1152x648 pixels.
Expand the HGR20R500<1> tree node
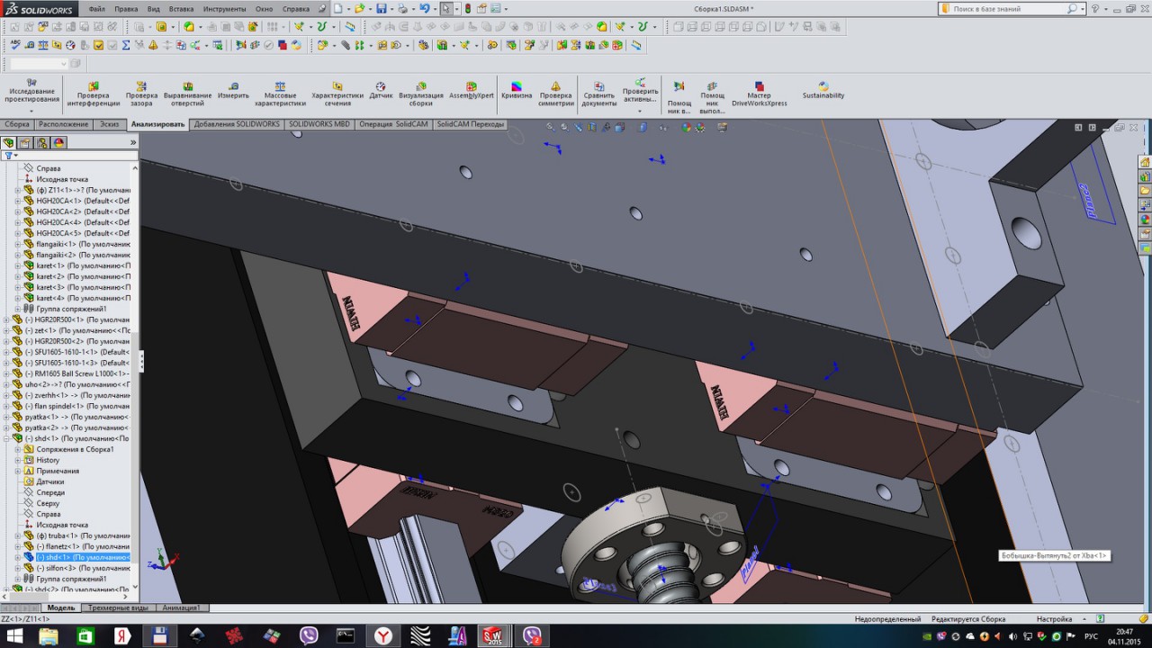point(7,319)
